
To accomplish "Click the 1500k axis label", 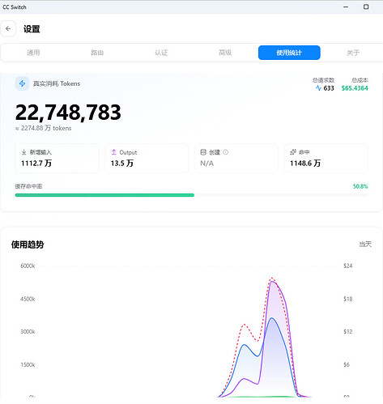I will tap(28, 364).
